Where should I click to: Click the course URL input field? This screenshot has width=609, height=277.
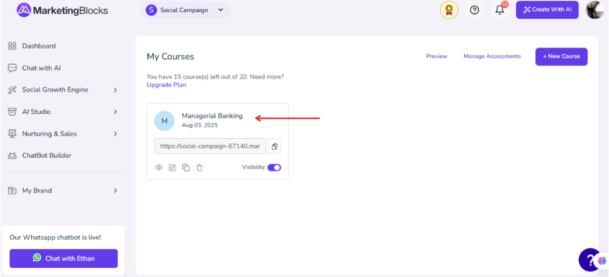210,147
